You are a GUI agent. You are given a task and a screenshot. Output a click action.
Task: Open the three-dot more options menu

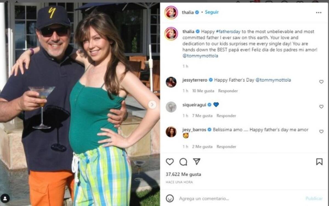tap(319, 13)
